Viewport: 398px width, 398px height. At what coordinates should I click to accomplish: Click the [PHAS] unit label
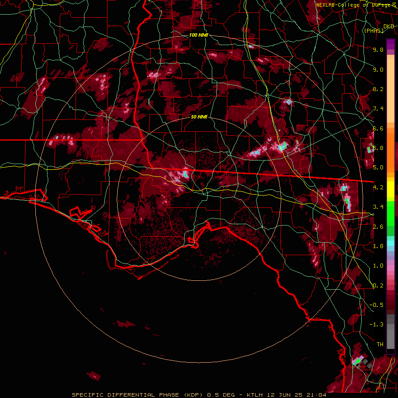pos(374,31)
